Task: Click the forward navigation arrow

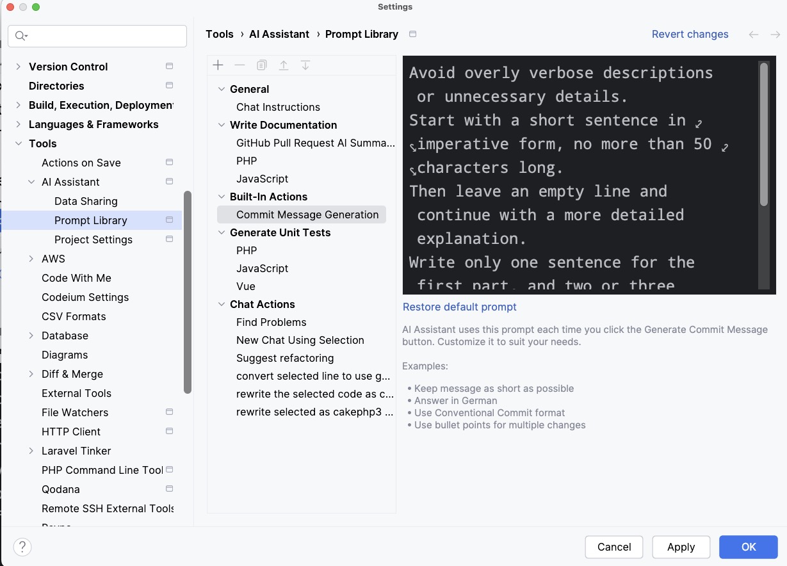Action: tap(775, 35)
